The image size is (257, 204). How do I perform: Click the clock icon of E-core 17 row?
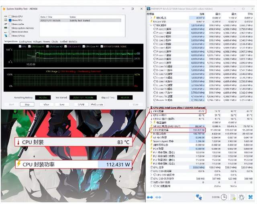pyautogui.click(x=154, y=93)
